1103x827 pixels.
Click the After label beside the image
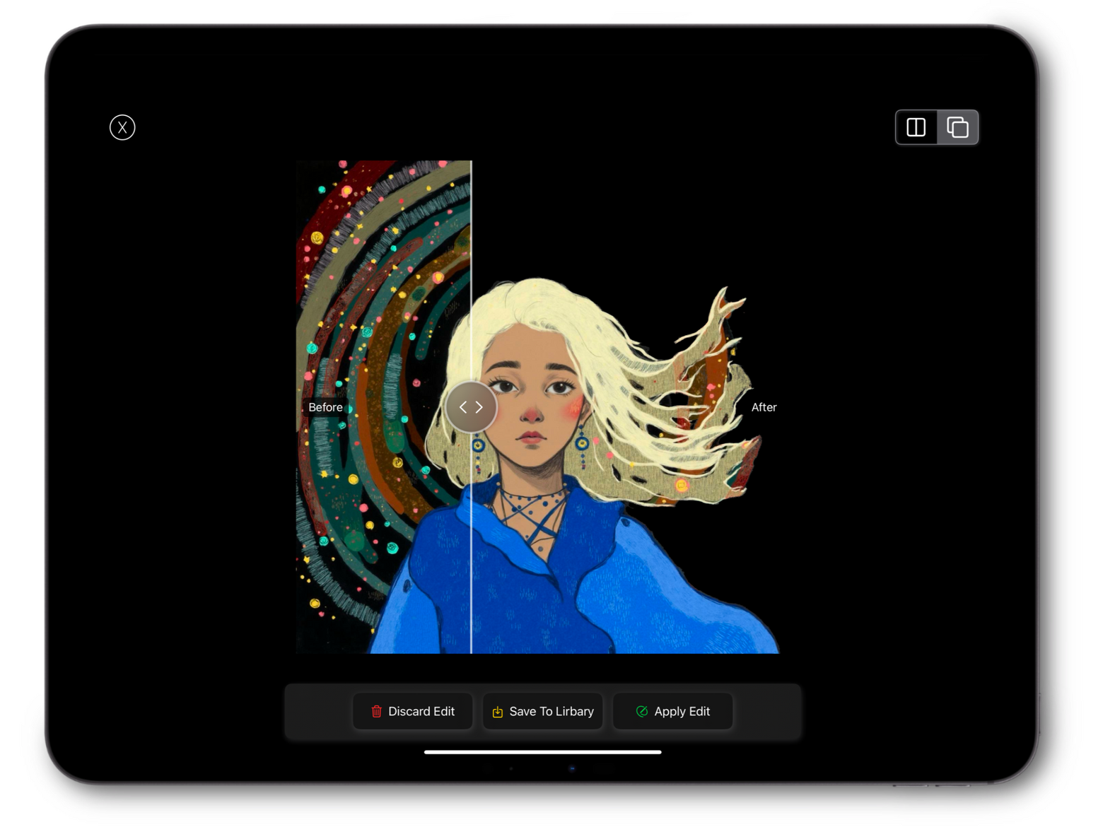click(764, 407)
